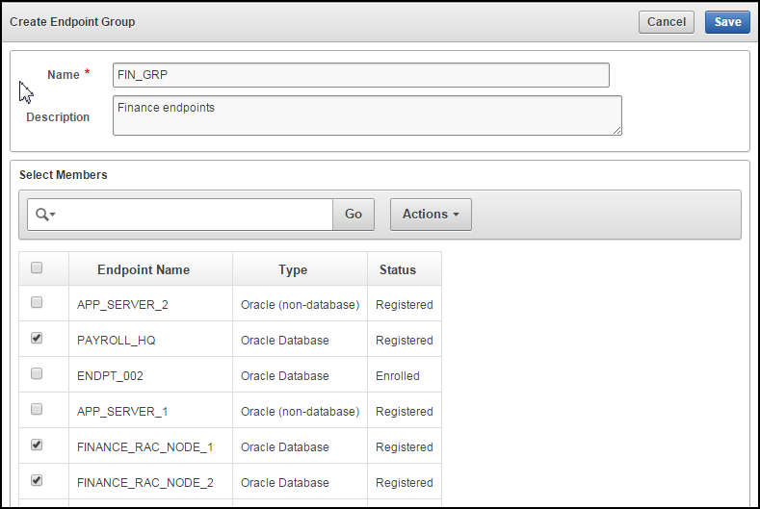The image size is (760, 509).
Task: Select the ENDPT_002 endpoint name cell
Action: (150, 376)
